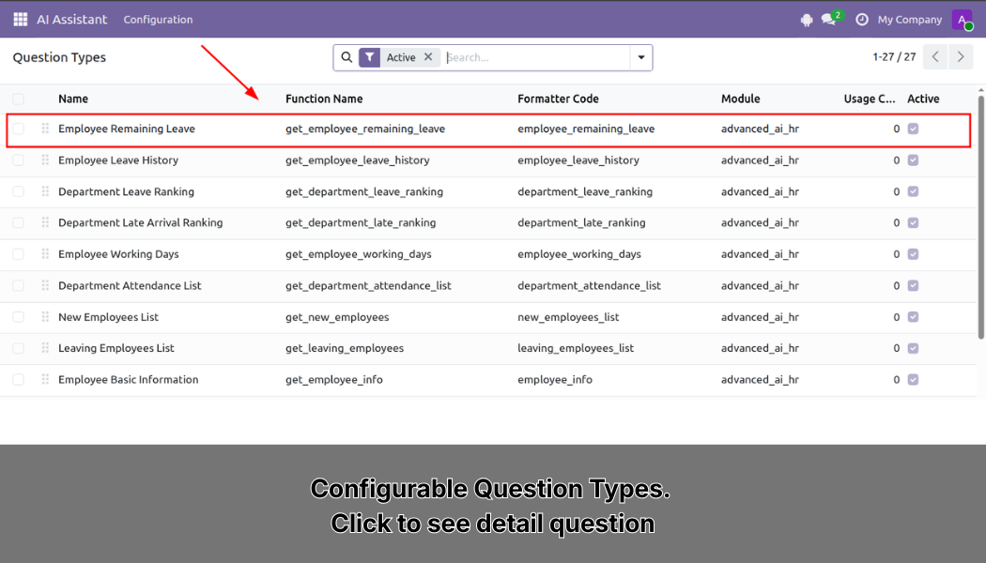Click the leaving_employees_list formatter code cell
This screenshot has width=986, height=563.
coord(576,348)
